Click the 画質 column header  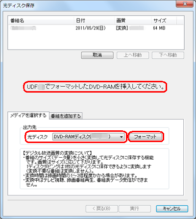tap(133, 21)
